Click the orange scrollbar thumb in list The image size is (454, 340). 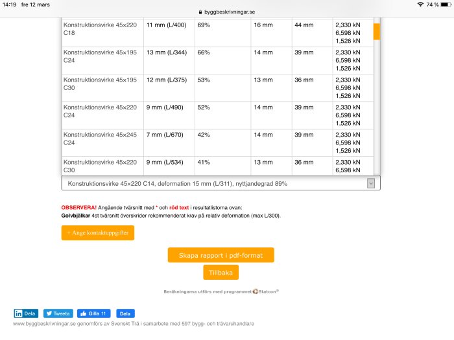(x=376, y=32)
